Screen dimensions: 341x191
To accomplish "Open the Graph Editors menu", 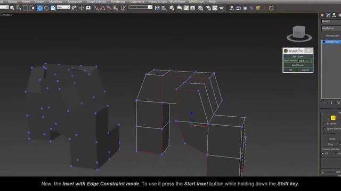I will point(96,2).
